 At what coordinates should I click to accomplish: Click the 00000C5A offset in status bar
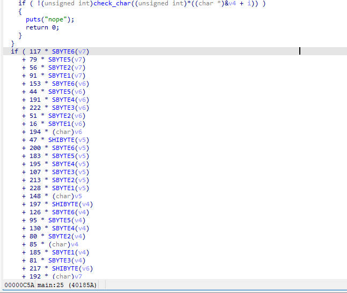19,285
